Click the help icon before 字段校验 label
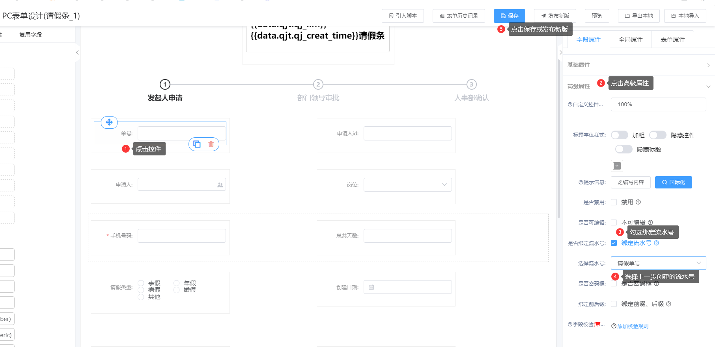 coord(570,324)
